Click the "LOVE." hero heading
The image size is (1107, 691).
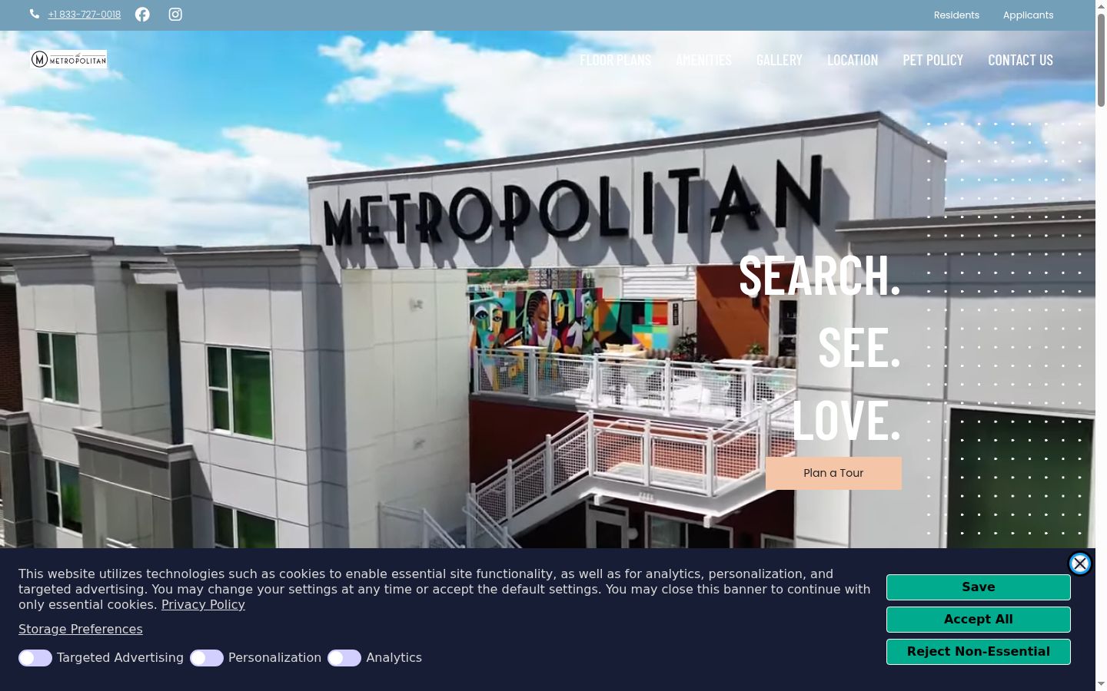coord(846,420)
